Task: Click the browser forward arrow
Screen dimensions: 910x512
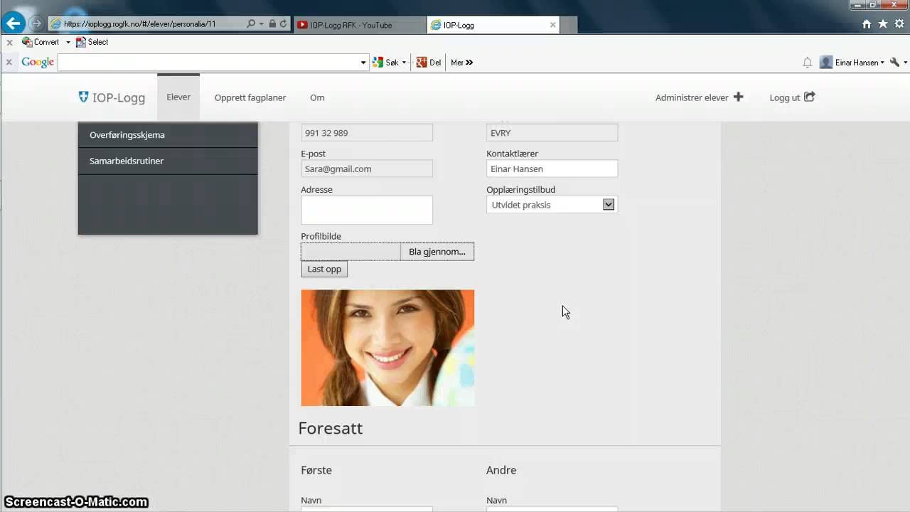Action: pos(36,23)
